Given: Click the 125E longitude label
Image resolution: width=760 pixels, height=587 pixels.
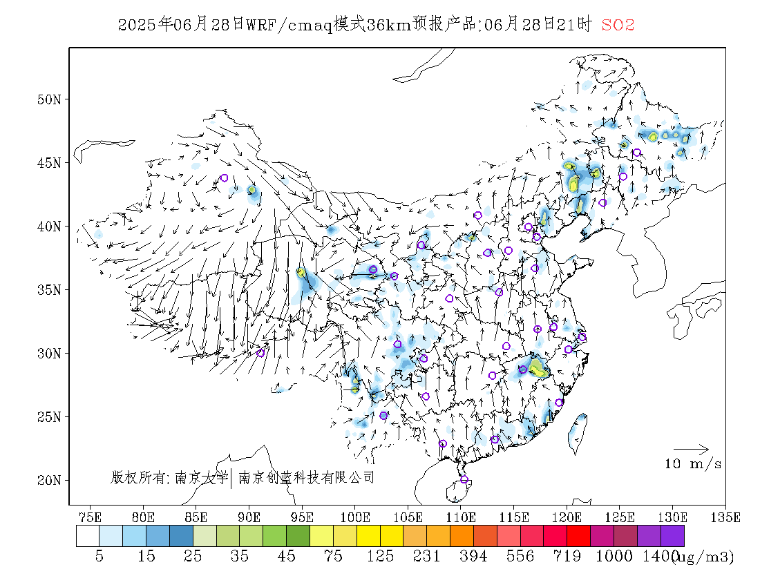Looking at the screenshot, I should point(620,518).
